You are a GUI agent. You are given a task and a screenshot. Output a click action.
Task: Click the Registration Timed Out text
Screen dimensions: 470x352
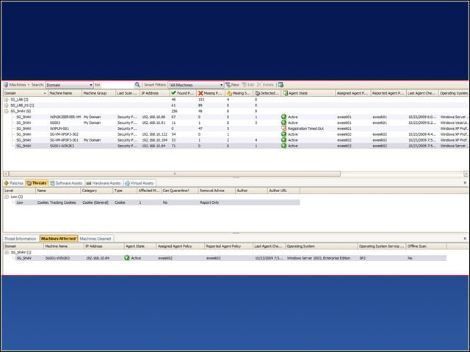[305, 128]
